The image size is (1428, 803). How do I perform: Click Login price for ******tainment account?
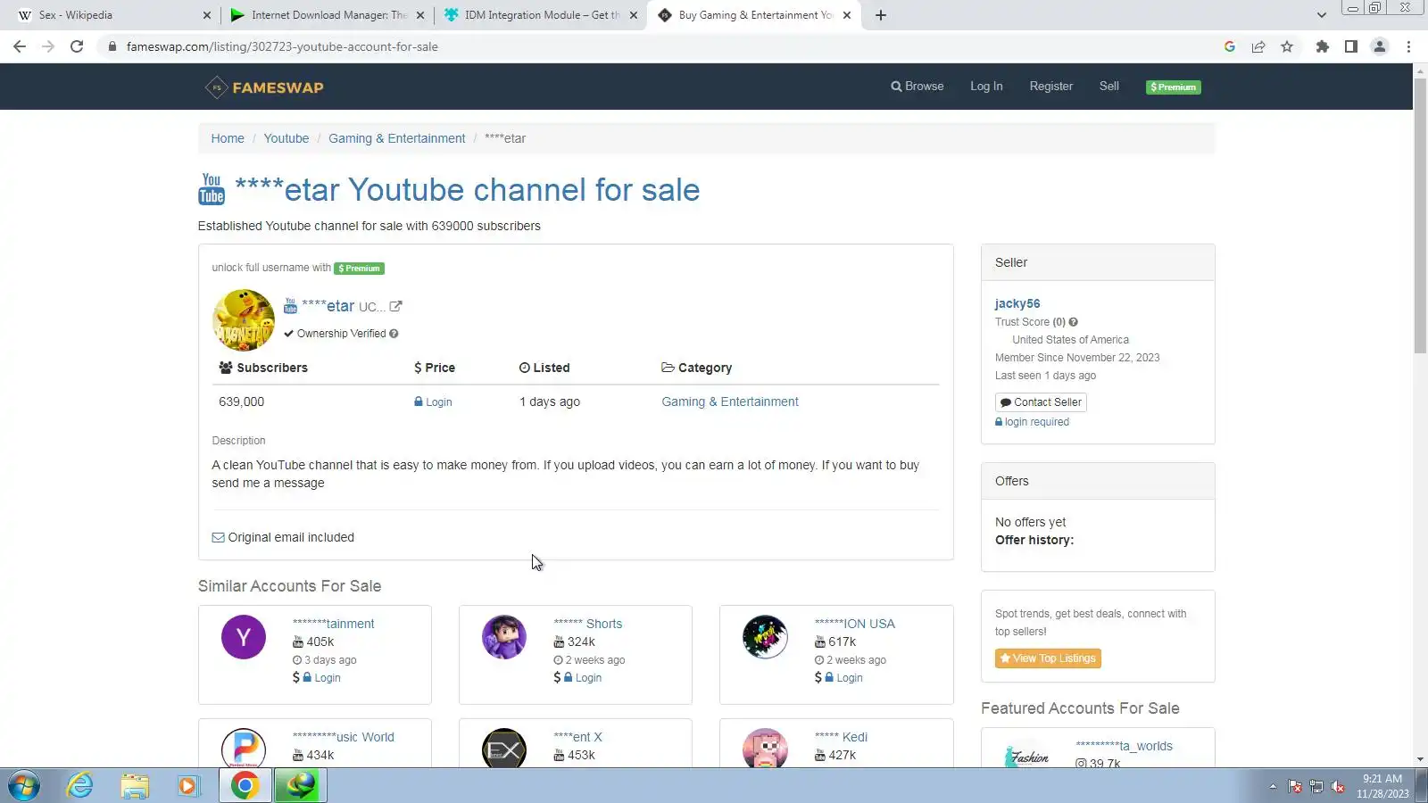click(x=321, y=678)
